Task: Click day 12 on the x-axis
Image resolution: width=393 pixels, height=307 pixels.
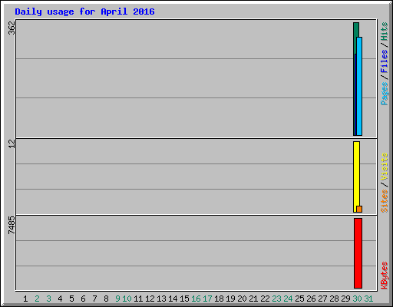Action: click(x=150, y=299)
